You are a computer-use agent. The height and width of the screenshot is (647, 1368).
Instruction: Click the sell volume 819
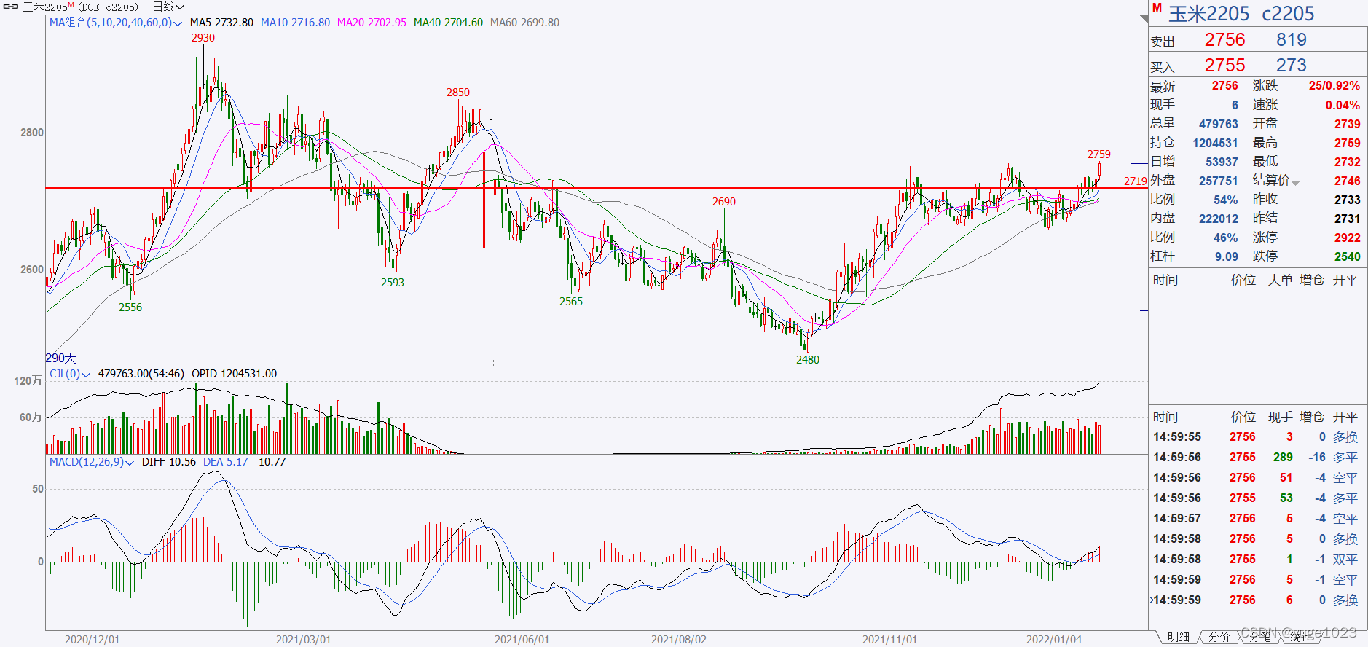click(x=1292, y=40)
